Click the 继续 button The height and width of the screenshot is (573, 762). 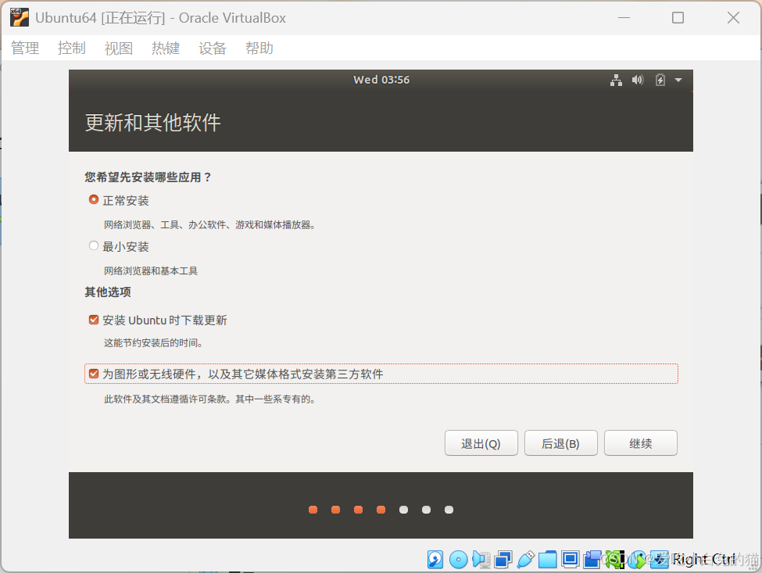pyautogui.click(x=641, y=442)
